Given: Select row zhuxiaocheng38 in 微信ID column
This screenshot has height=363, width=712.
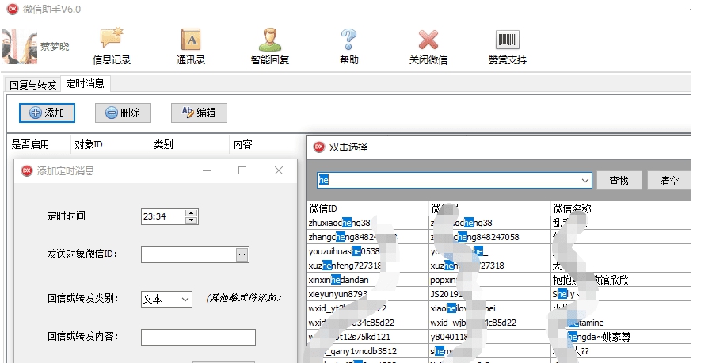Looking at the screenshot, I should tap(367, 223).
